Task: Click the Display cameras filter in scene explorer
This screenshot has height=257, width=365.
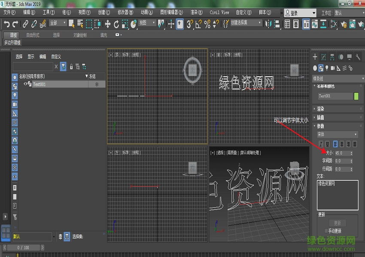Action: coord(15,104)
